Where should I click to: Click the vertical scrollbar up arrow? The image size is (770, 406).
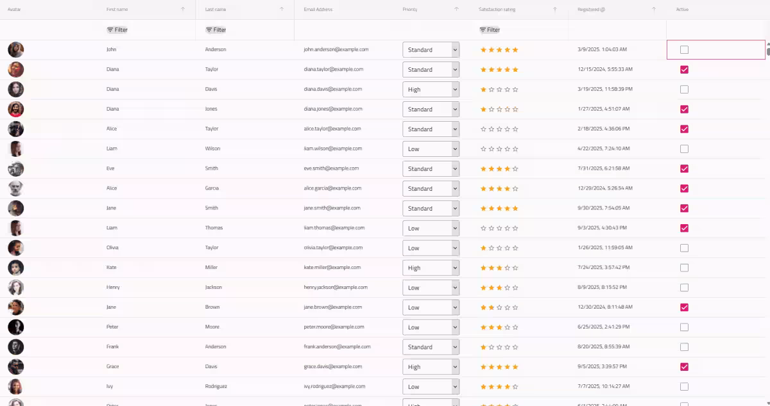coord(767,44)
